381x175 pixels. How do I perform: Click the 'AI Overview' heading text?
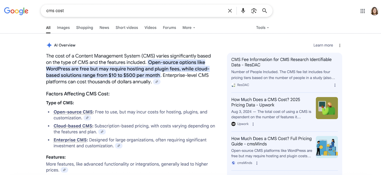pos(65,45)
